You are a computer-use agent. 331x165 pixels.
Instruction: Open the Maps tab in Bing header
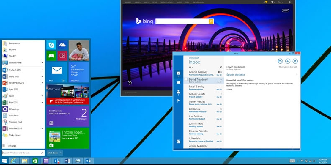[x=146, y=2]
